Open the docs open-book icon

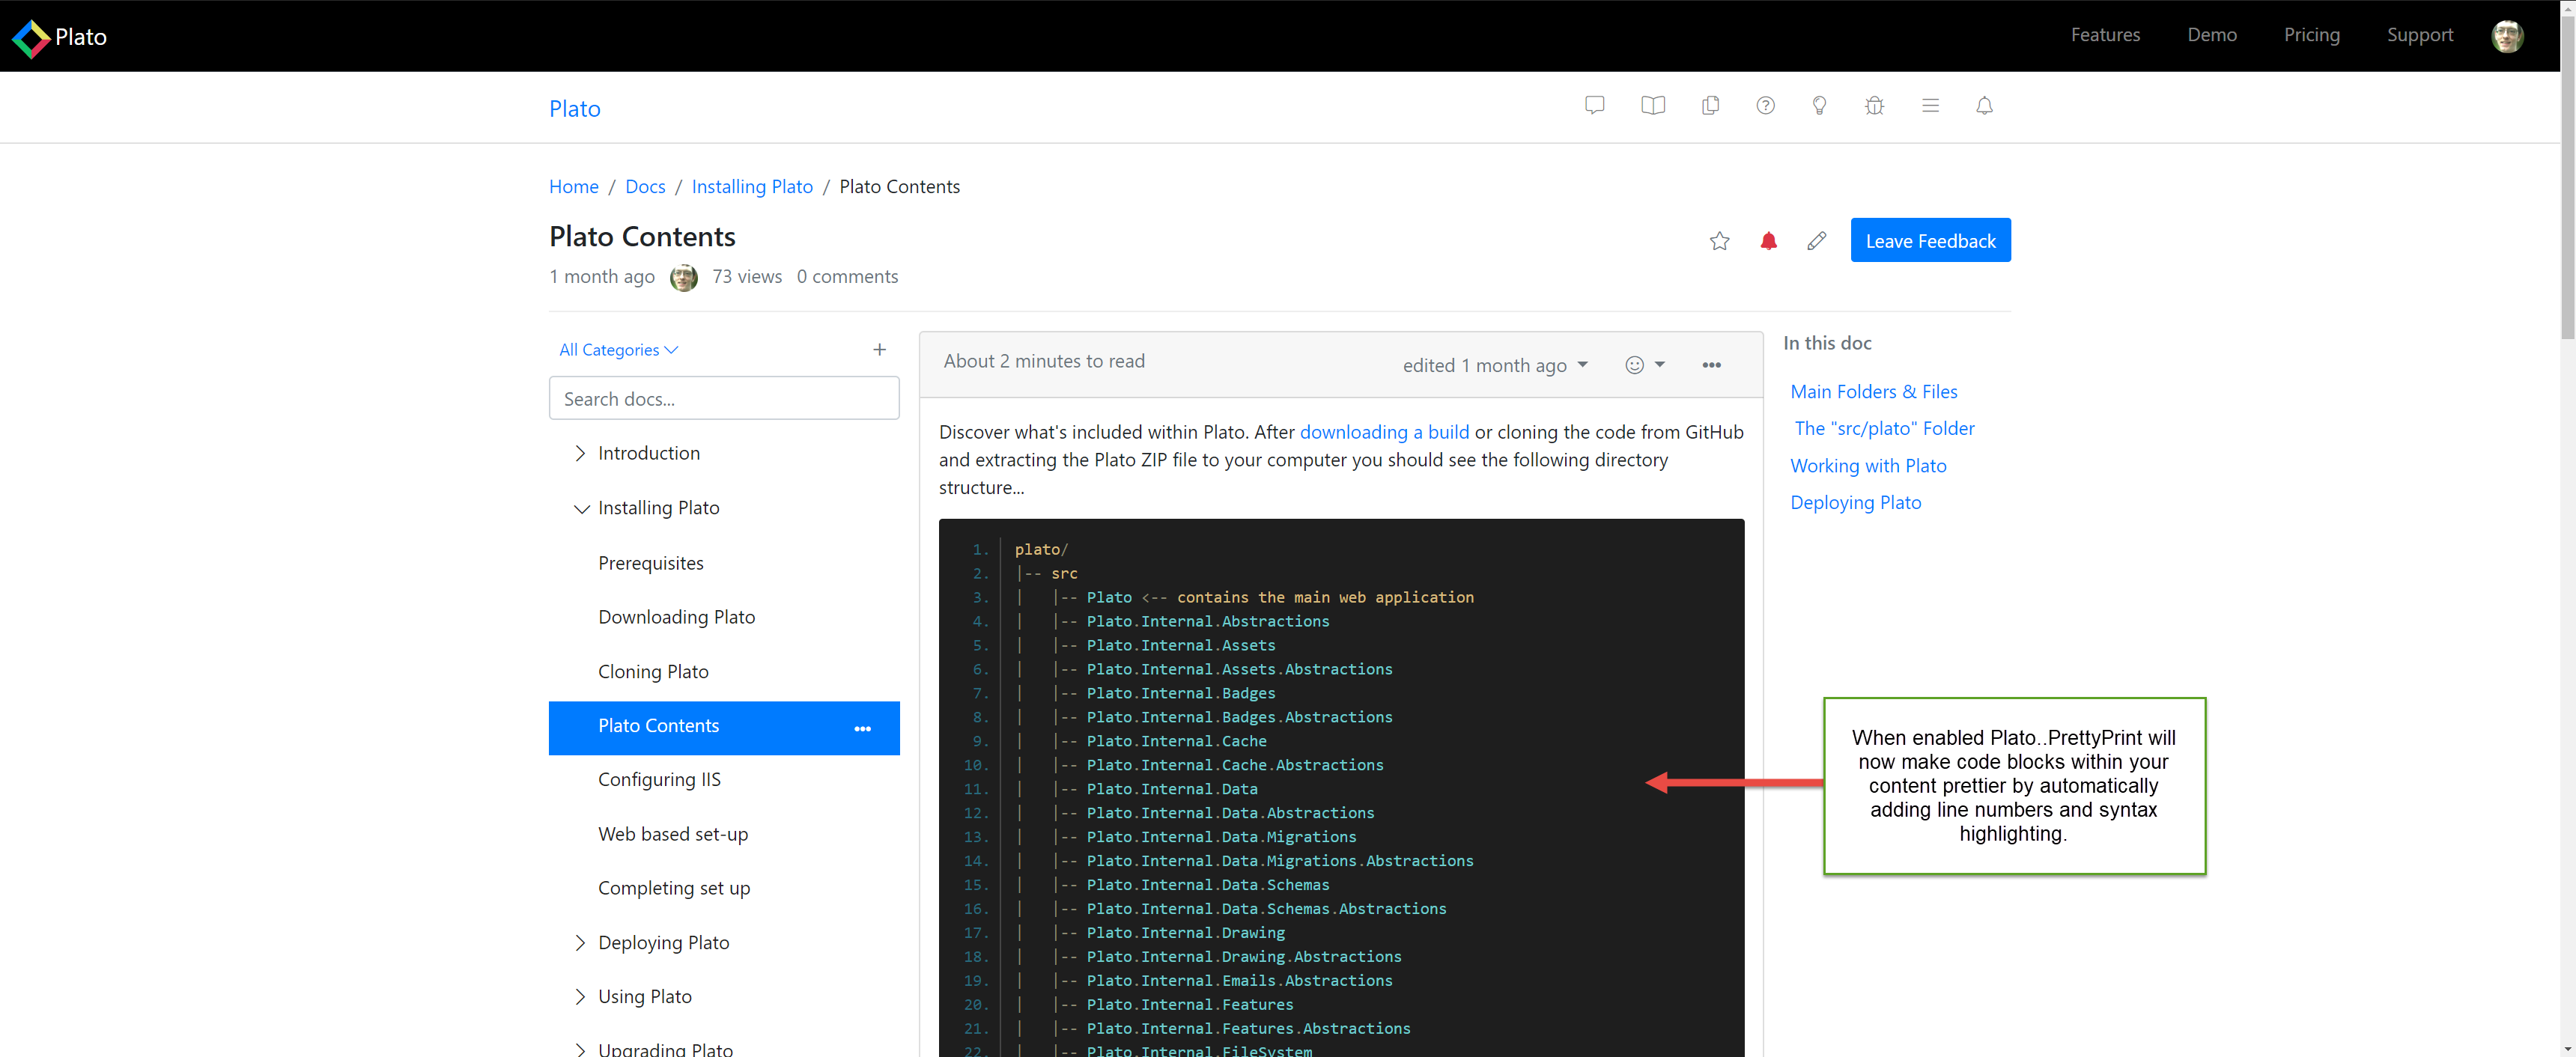(1652, 105)
